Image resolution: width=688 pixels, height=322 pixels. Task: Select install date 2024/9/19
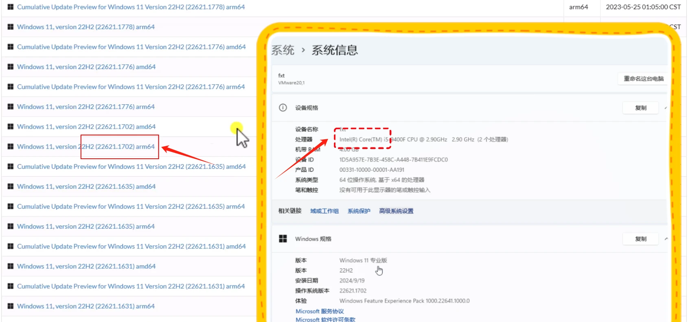point(352,281)
